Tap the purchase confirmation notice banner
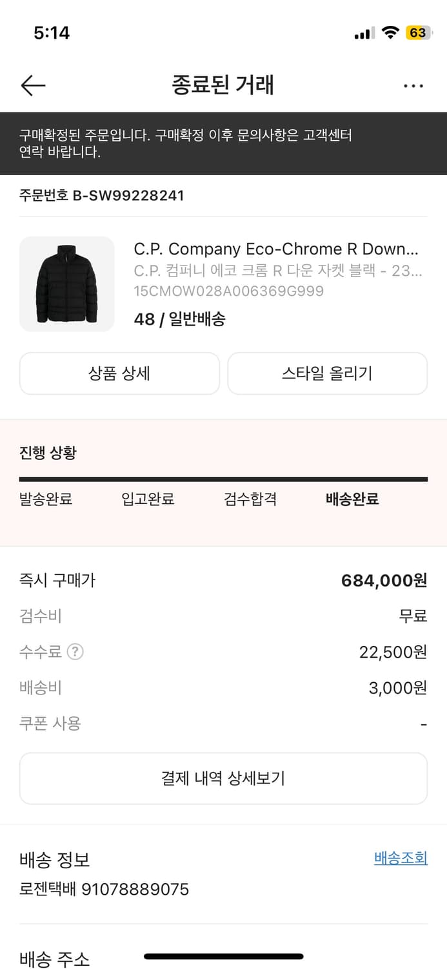Image resolution: width=447 pixels, height=969 pixels. pyautogui.click(x=223, y=144)
